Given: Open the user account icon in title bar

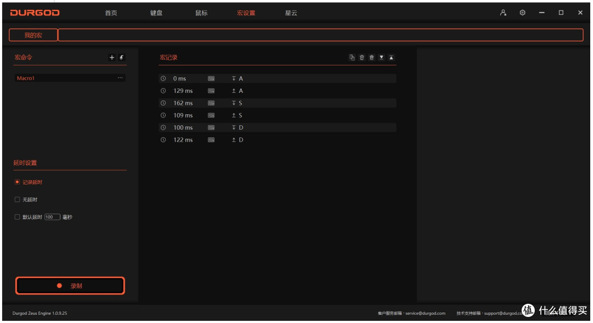Looking at the screenshot, I should pyautogui.click(x=503, y=13).
